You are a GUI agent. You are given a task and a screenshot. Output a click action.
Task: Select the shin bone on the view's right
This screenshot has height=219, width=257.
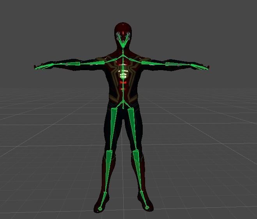coord(138,171)
